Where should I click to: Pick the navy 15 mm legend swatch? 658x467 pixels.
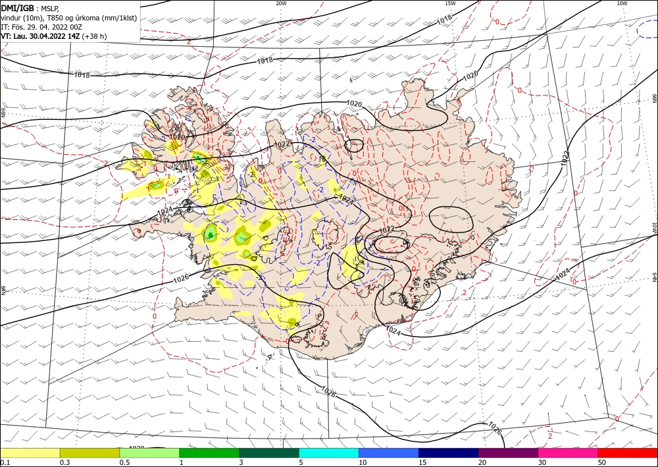coord(449,453)
